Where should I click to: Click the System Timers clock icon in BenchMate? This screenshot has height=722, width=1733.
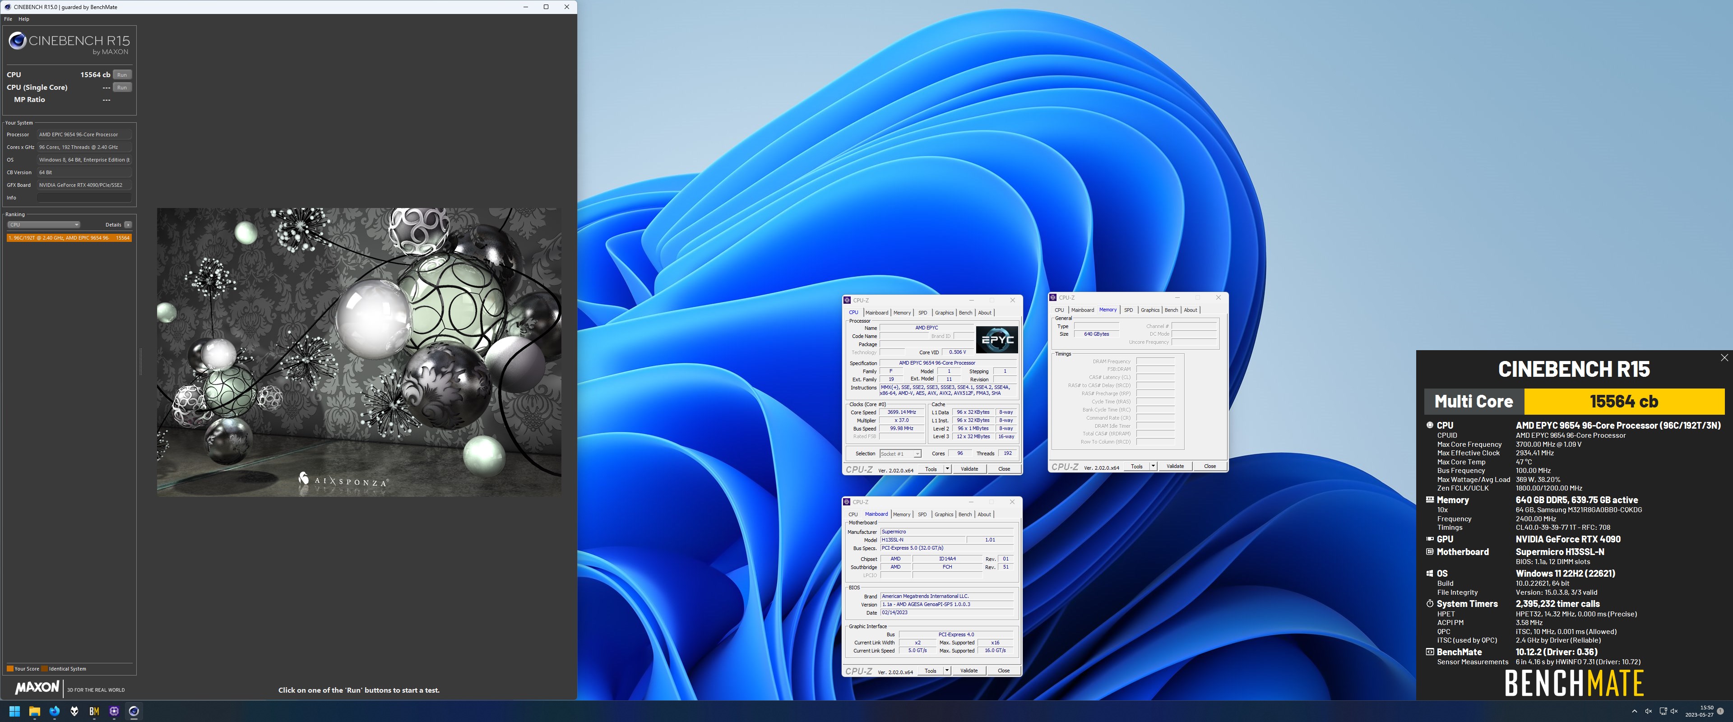coord(1430,604)
